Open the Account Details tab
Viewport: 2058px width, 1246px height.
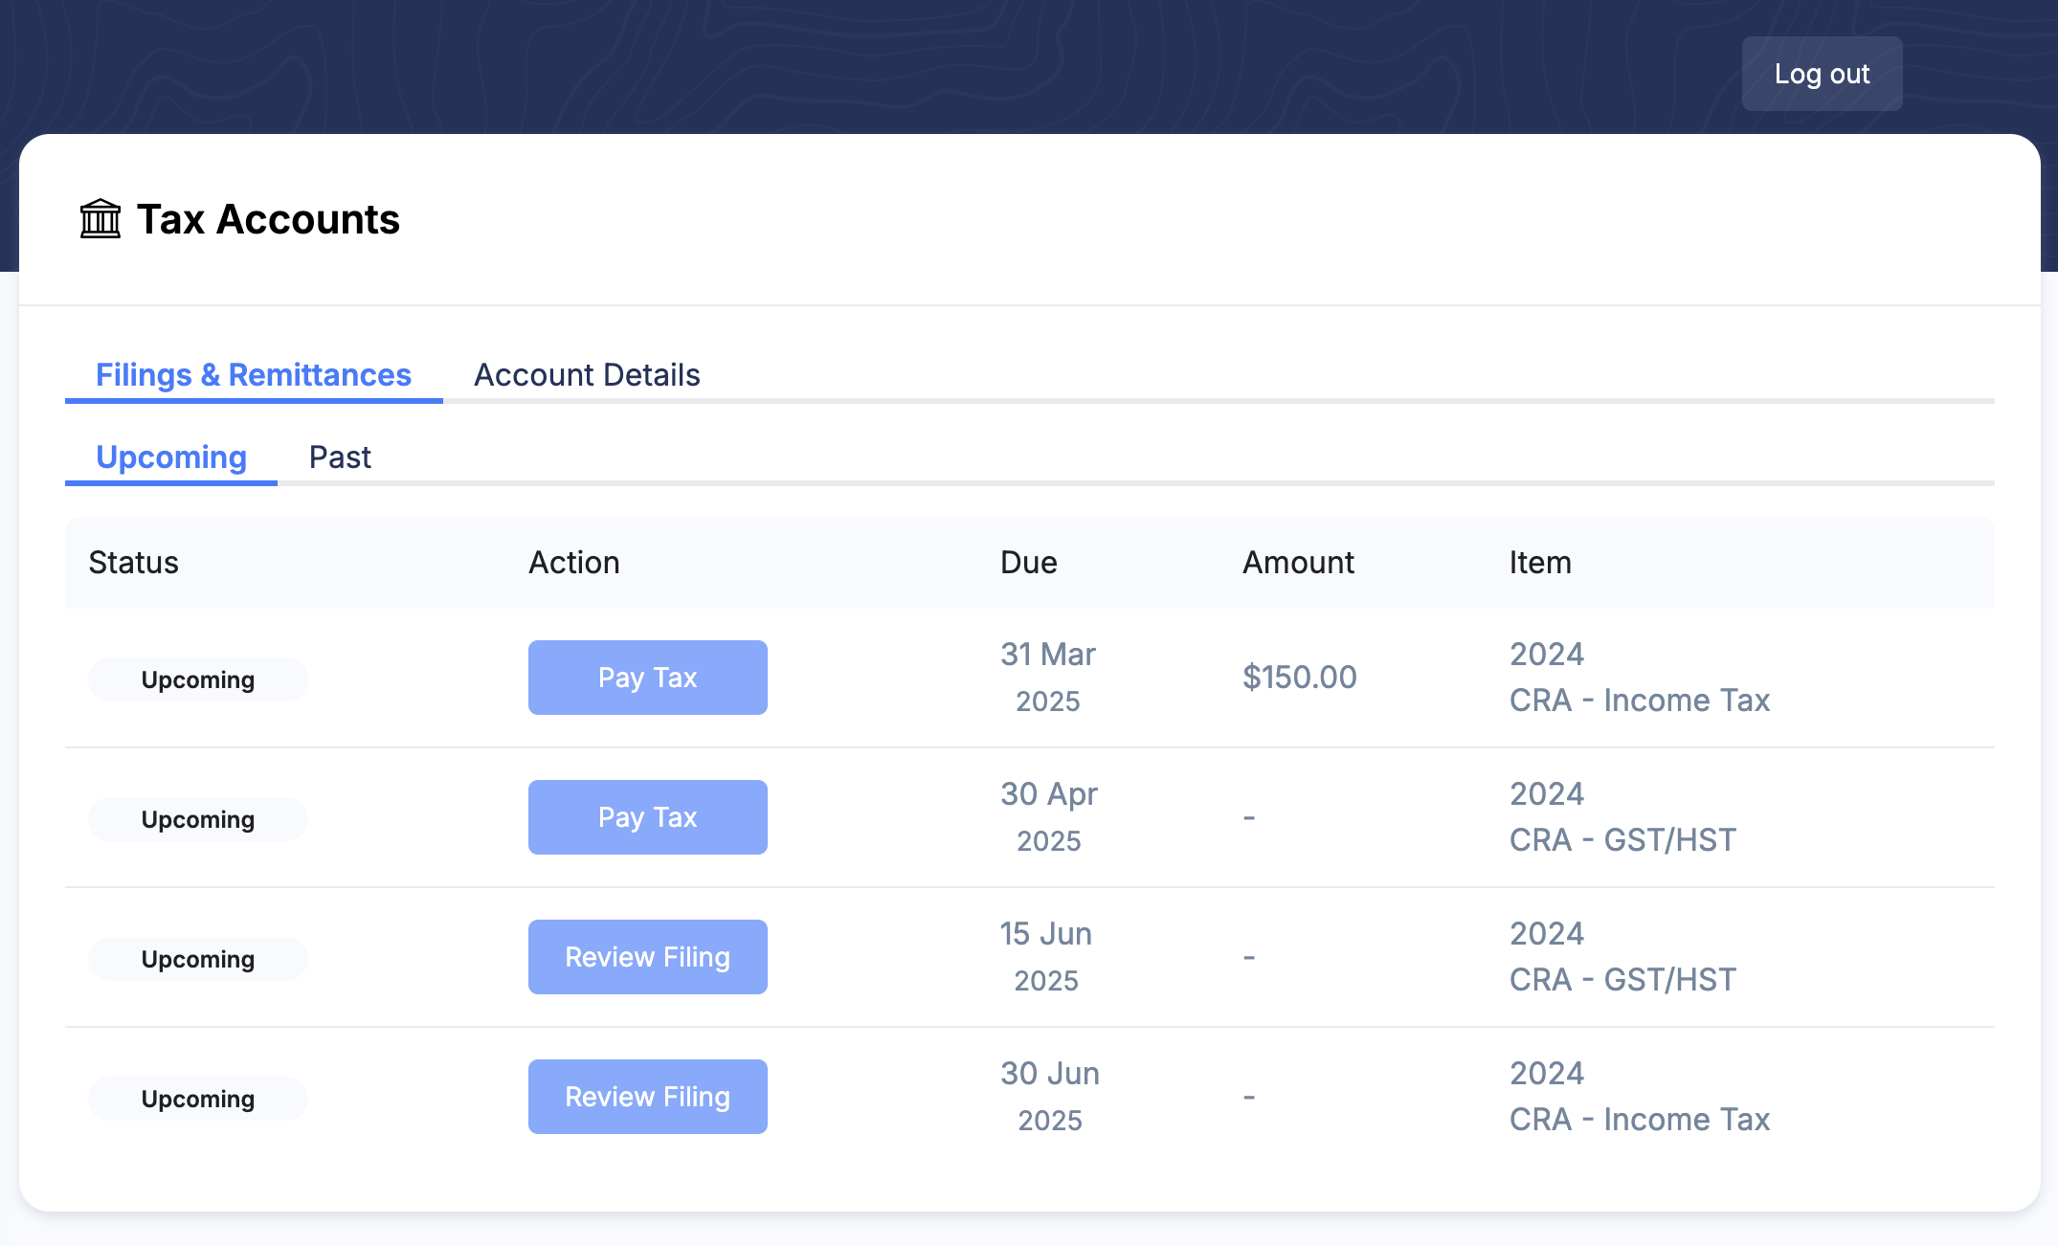(x=587, y=375)
